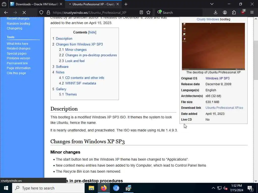
Task: Open File Explorer from taskbar
Action: pyautogui.click(x=91, y=188)
